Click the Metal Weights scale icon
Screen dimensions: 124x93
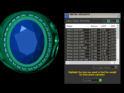[x=67, y=16]
